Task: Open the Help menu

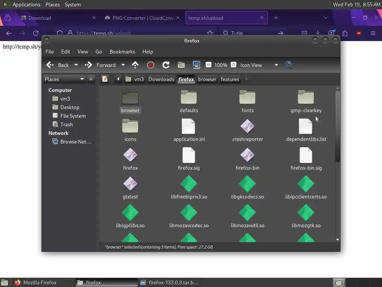Action: [x=148, y=52]
